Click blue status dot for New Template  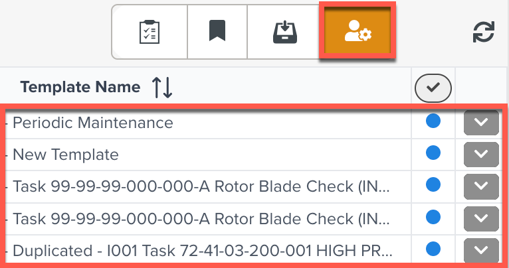(433, 154)
